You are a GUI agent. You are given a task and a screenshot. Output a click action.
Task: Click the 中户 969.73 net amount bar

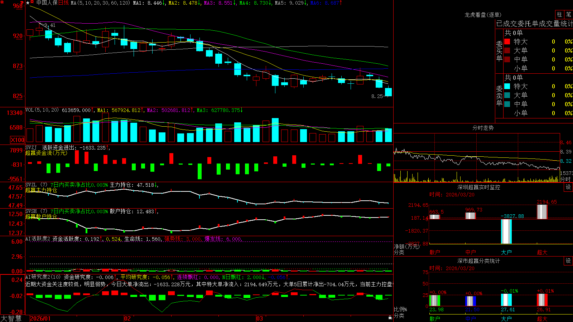coord(471,216)
